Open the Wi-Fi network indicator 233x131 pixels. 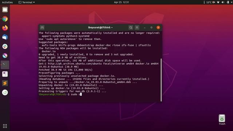[x=218, y=2]
